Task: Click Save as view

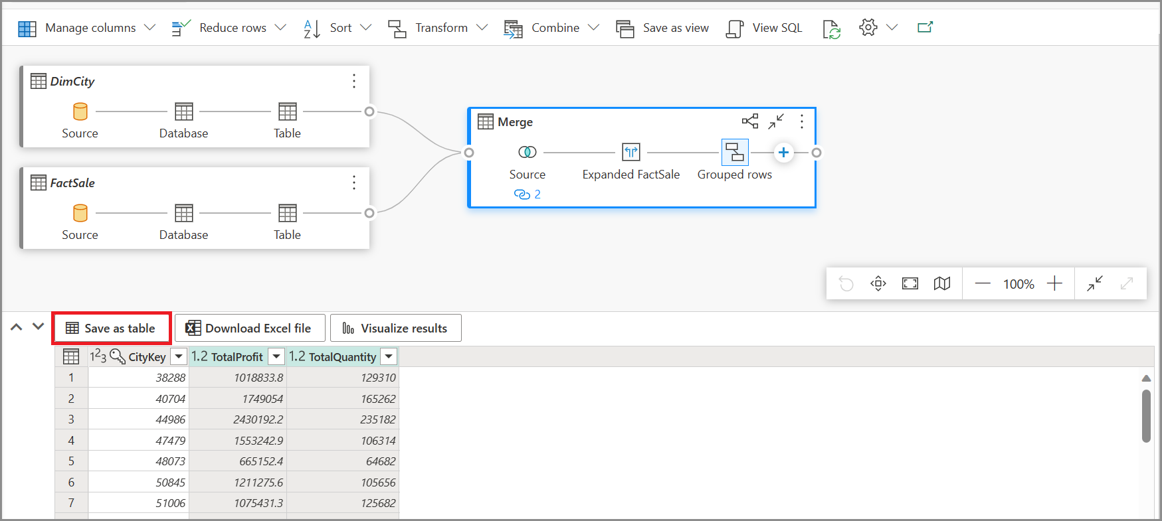Action: (662, 28)
